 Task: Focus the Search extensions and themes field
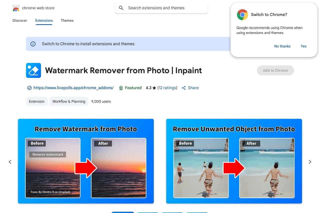point(161,8)
